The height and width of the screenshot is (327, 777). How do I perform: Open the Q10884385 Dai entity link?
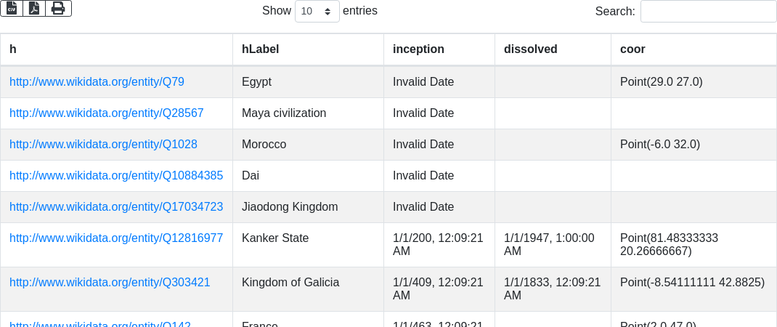click(x=116, y=176)
